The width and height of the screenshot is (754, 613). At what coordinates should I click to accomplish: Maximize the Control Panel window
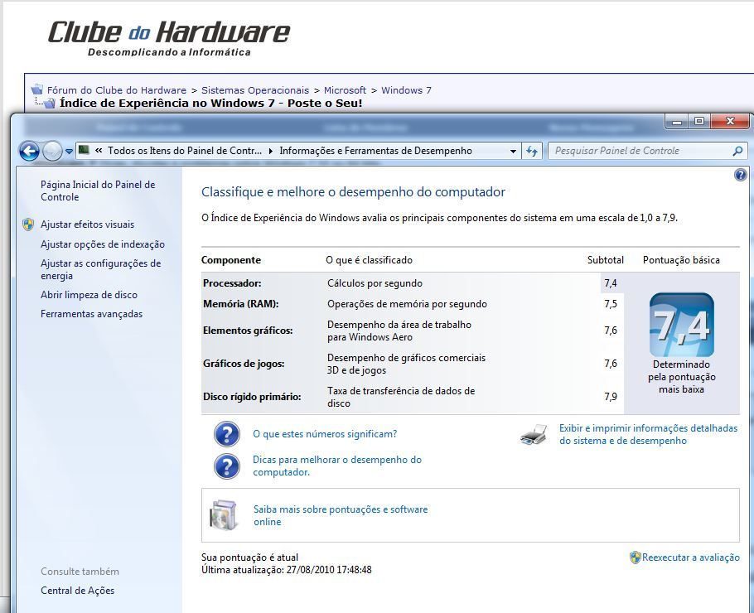pos(699,121)
